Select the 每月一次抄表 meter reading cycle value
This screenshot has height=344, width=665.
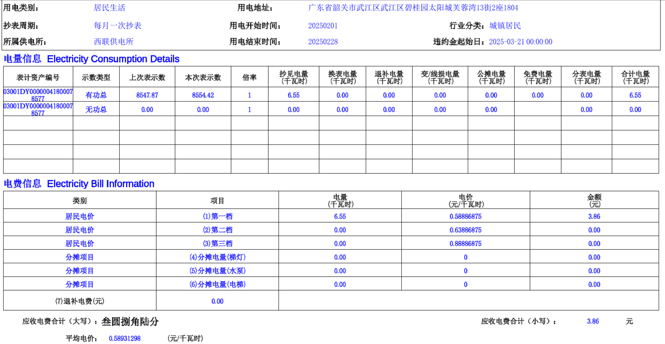tap(117, 26)
